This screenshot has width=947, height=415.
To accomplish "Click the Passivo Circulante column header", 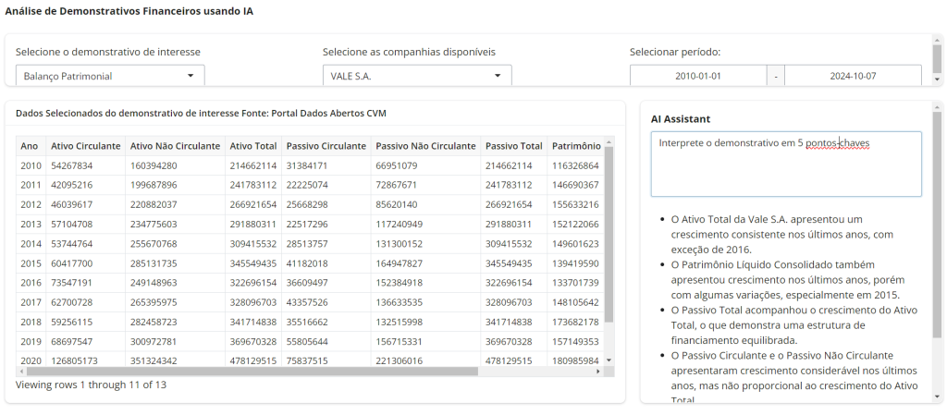I will pyautogui.click(x=326, y=146).
